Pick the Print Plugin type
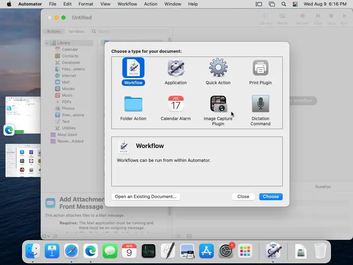353x265 pixels. tap(261, 72)
